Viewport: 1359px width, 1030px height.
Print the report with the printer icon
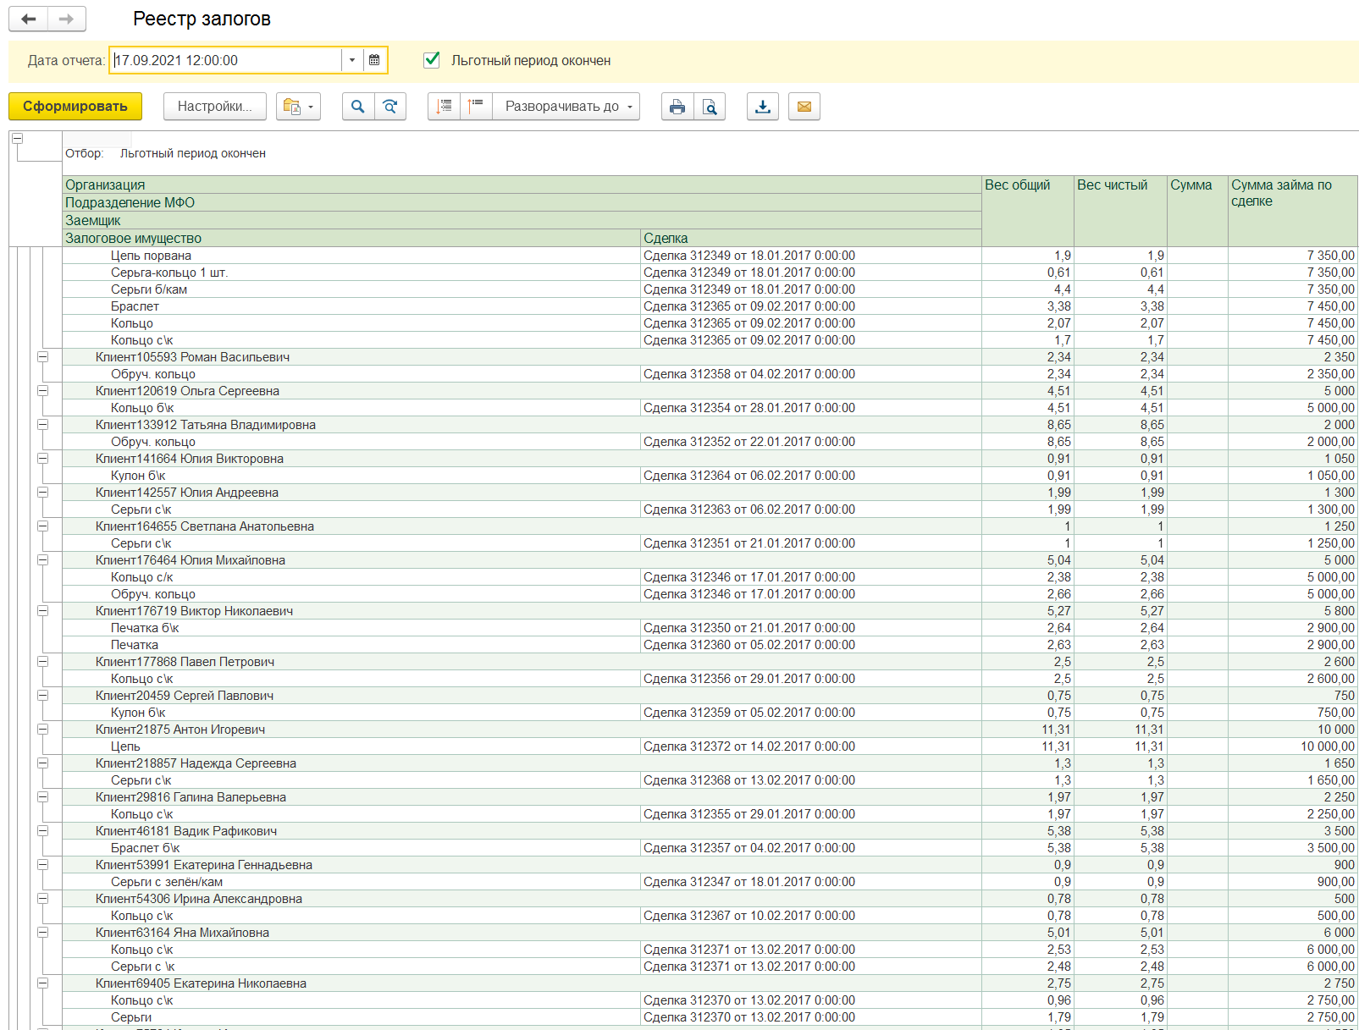[677, 107]
